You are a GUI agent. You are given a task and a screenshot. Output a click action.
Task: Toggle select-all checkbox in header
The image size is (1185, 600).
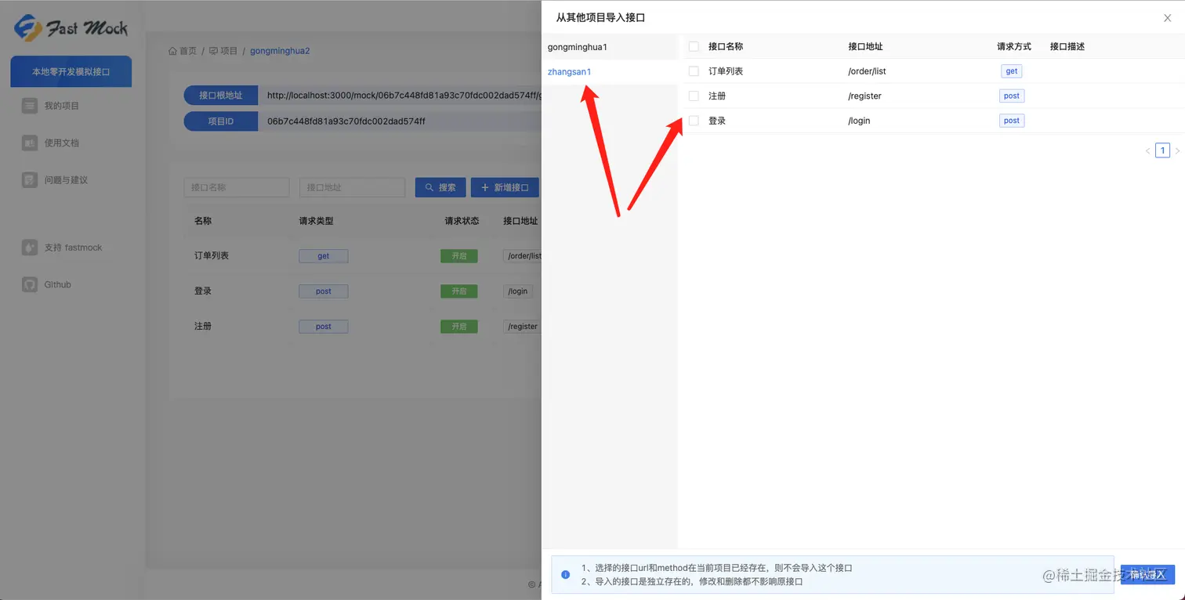pos(694,46)
